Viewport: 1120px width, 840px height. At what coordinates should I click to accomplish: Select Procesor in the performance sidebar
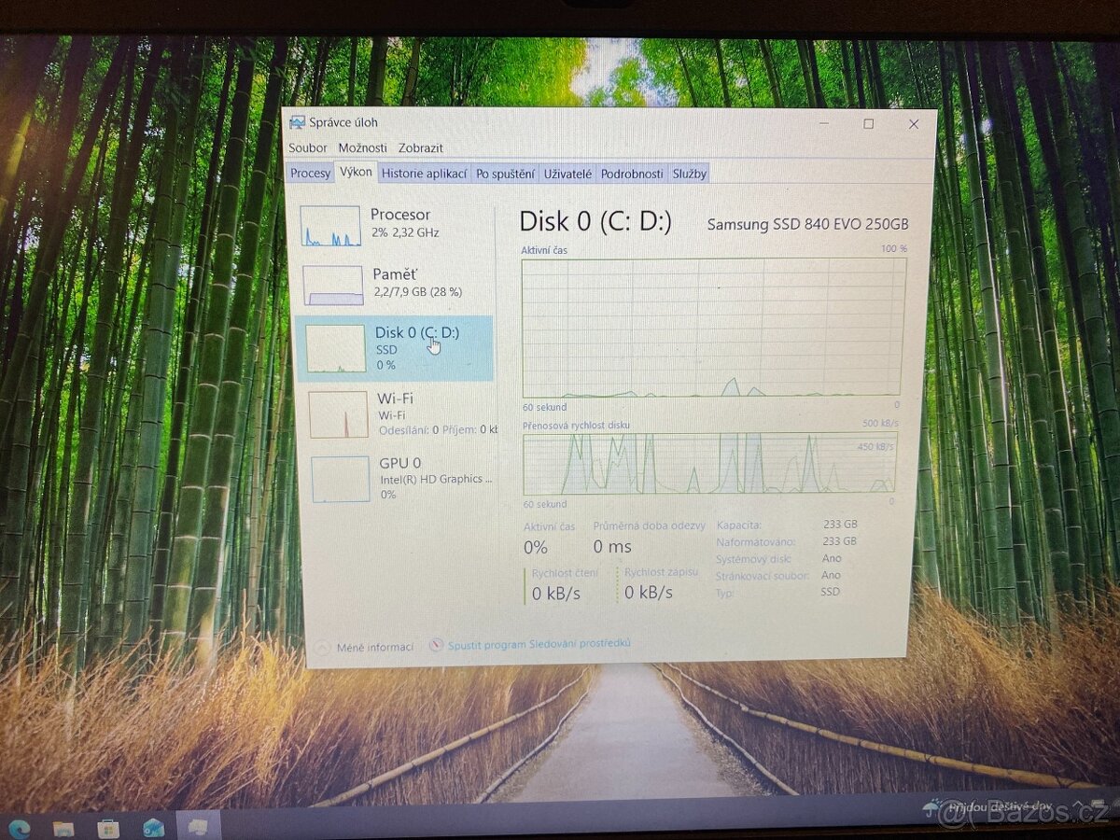(x=401, y=224)
